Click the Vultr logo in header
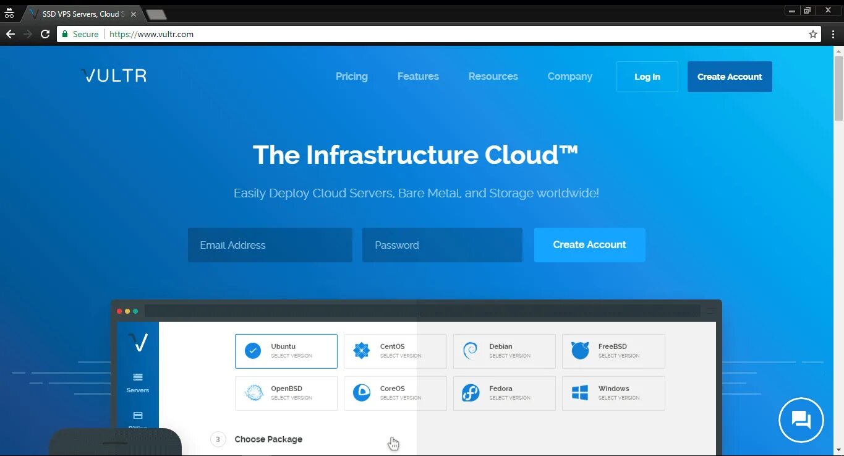The width and height of the screenshot is (844, 456). click(114, 76)
